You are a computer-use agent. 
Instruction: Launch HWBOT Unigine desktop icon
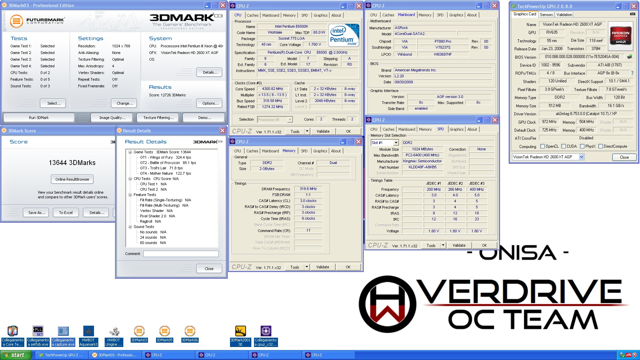[114, 336]
